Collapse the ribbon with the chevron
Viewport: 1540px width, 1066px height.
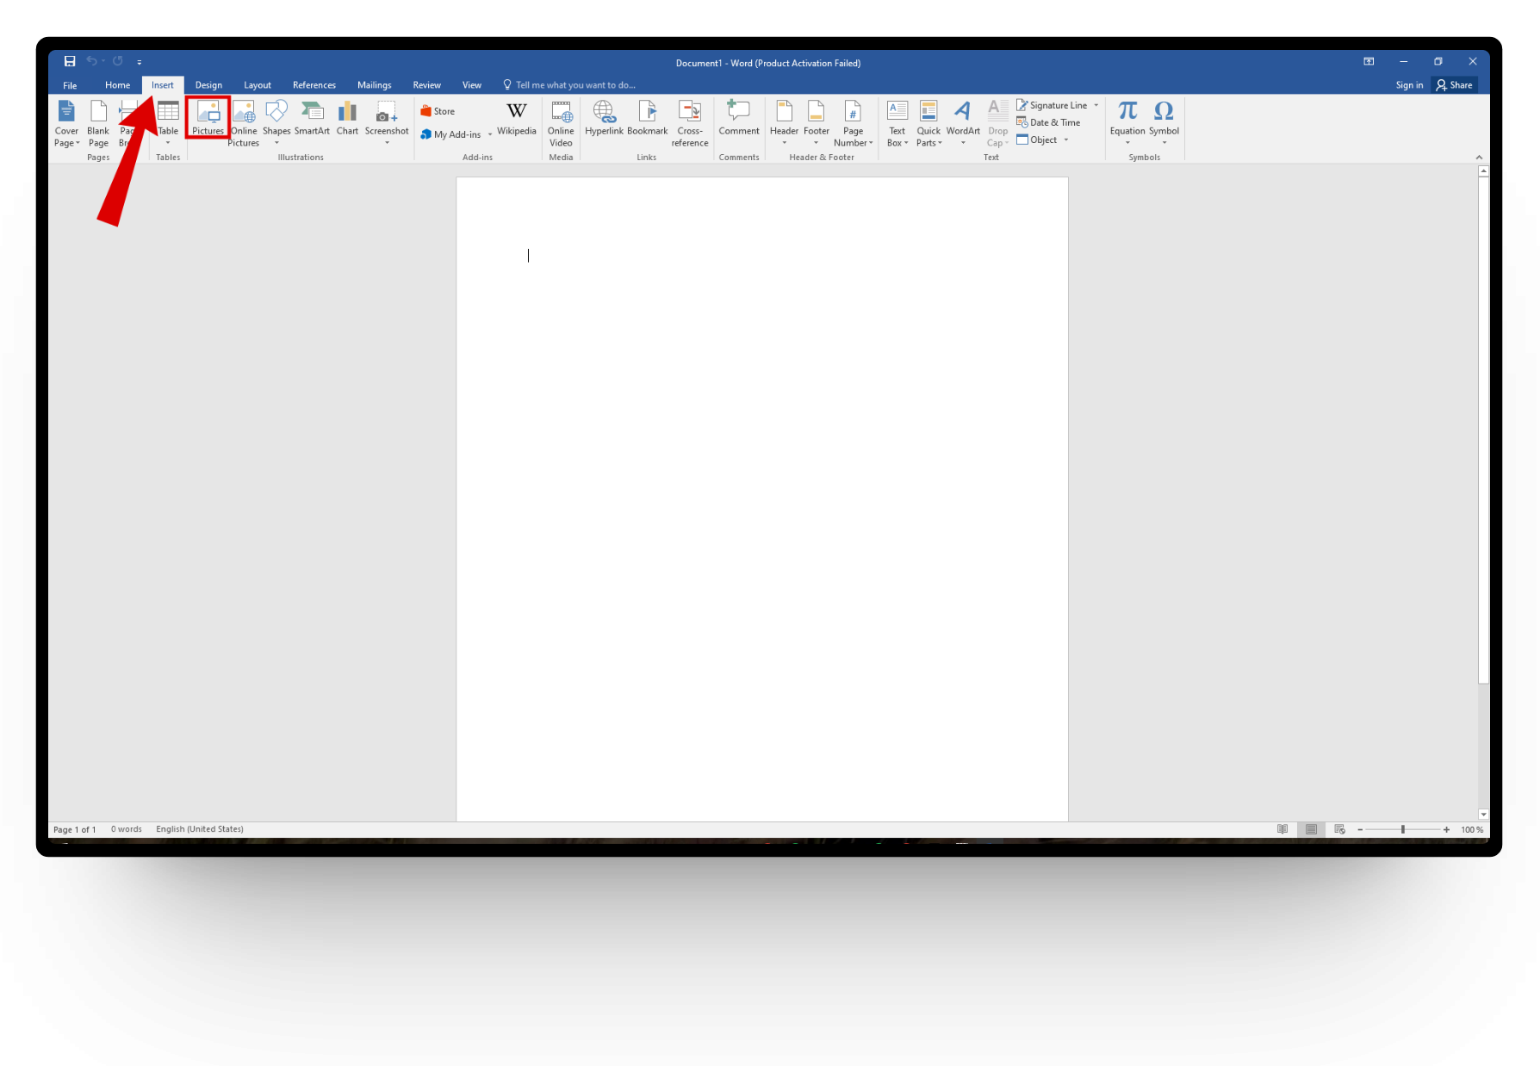coord(1479,157)
